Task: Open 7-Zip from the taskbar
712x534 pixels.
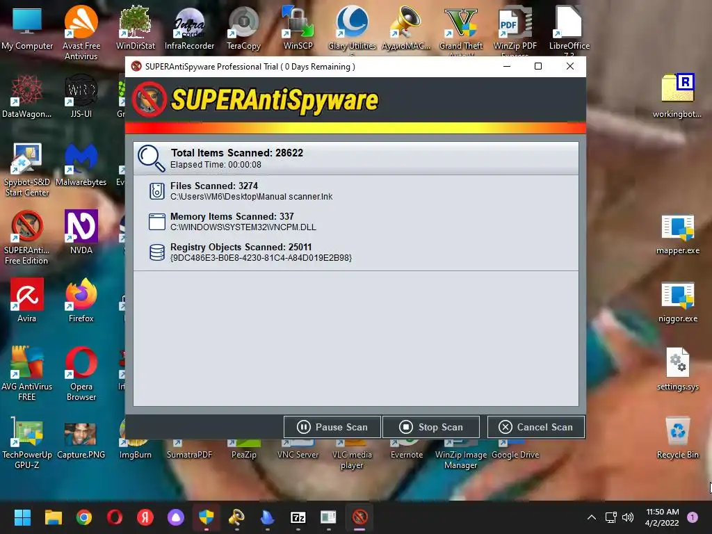Action: (x=298, y=517)
